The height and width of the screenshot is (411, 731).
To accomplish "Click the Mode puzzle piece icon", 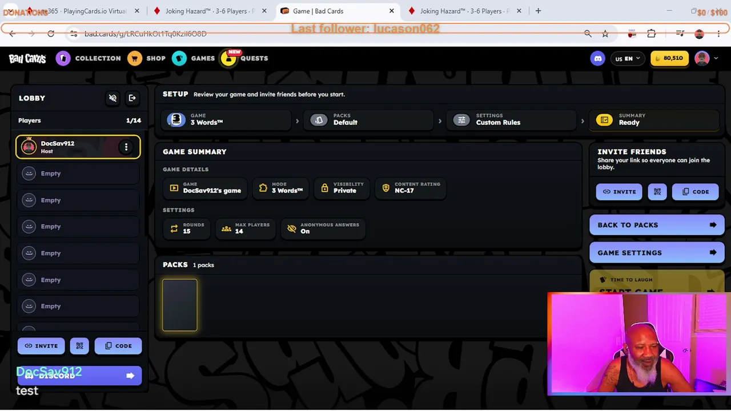I will pyautogui.click(x=263, y=188).
